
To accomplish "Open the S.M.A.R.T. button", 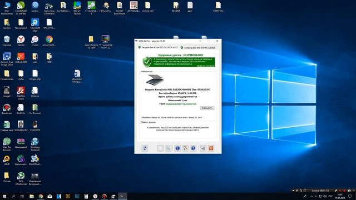I will tap(207, 108).
